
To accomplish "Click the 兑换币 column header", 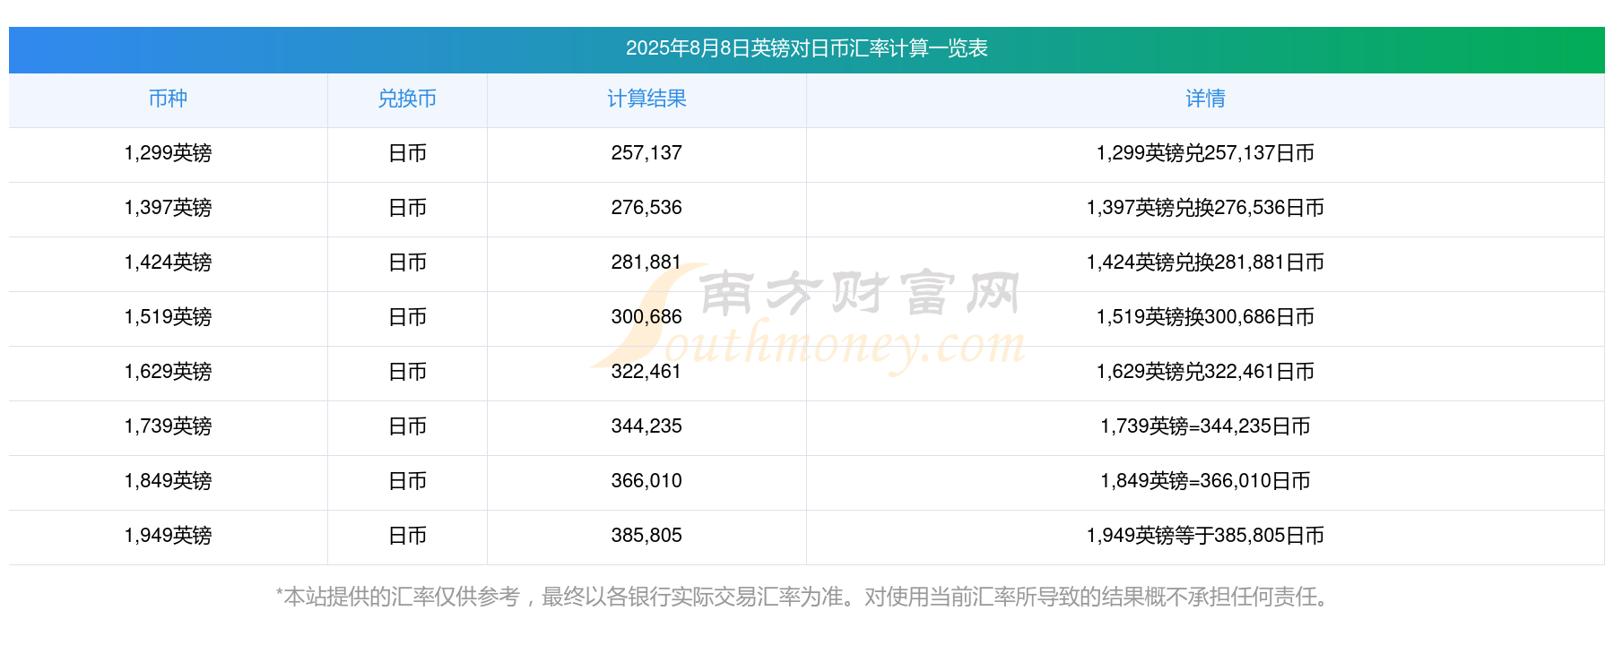I will tap(407, 99).
